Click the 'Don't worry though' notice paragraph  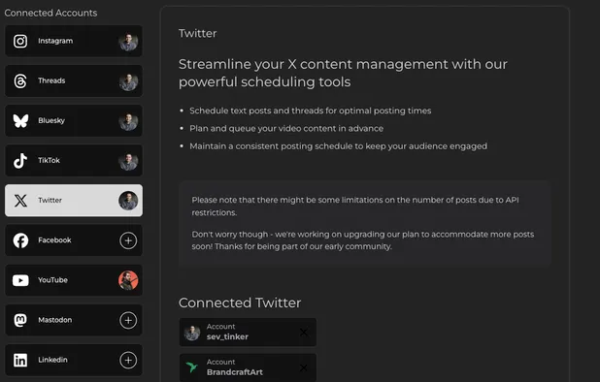(363, 240)
